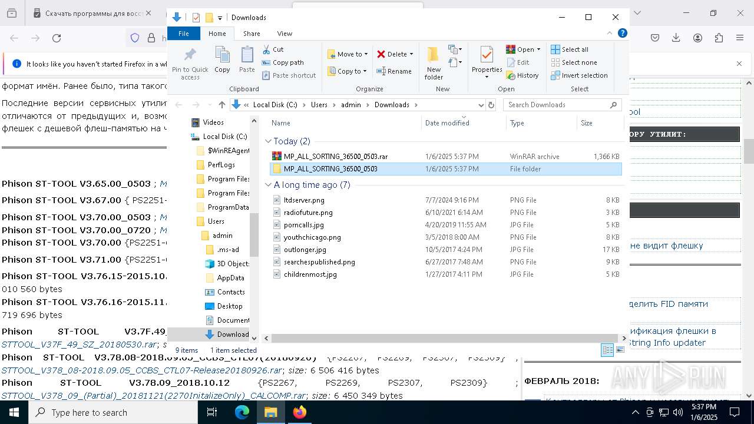Open Firefox extensions puzzle icon

point(719,38)
